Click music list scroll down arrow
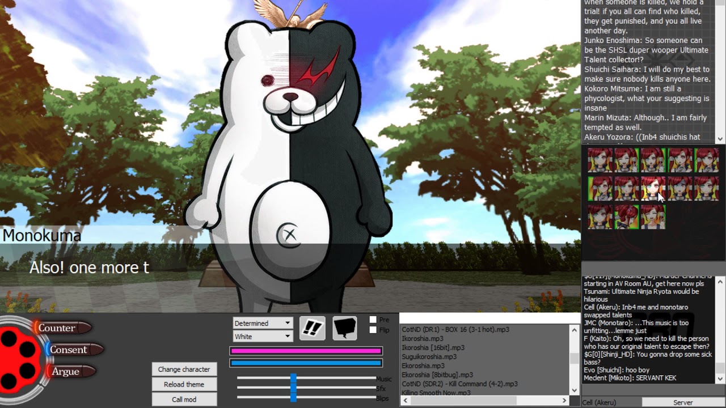726x408 pixels. [x=574, y=391]
